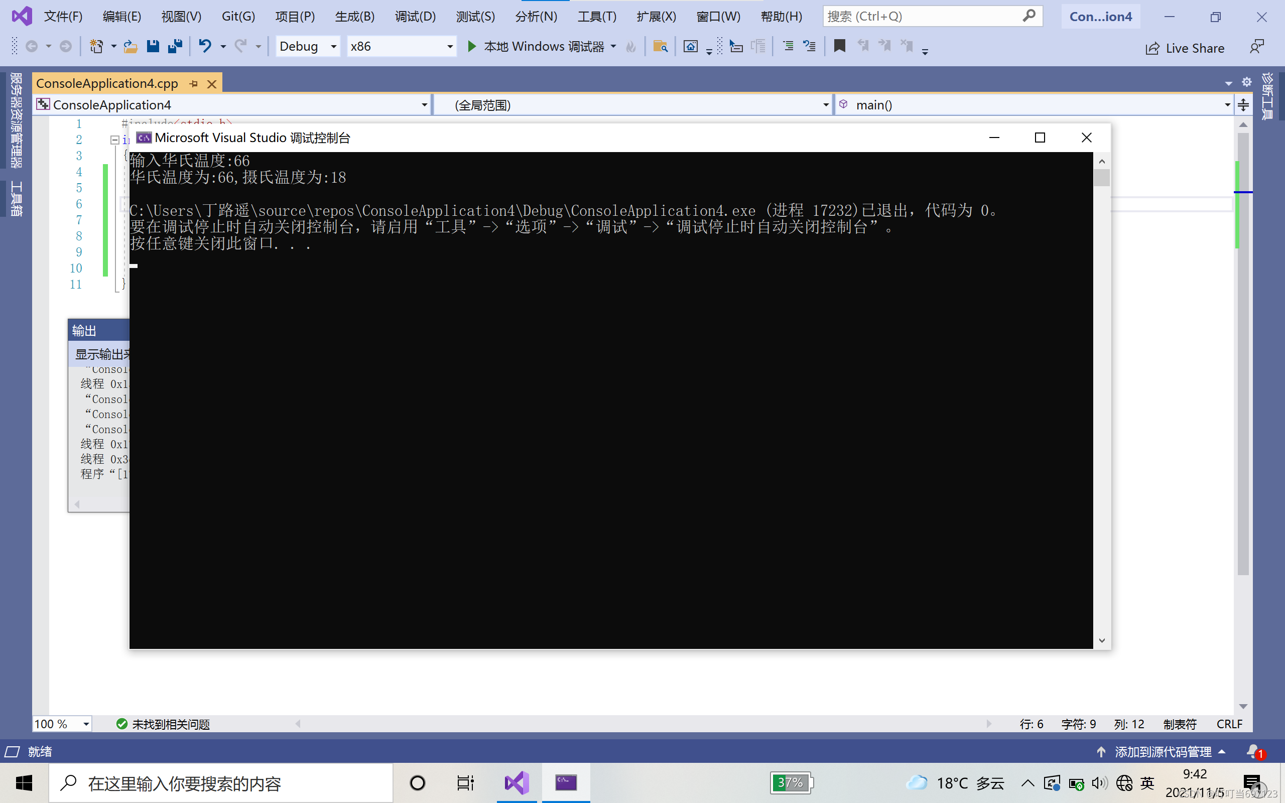Viewport: 1285px width, 803px height.
Task: Open file with the folder icon
Action: (130, 47)
